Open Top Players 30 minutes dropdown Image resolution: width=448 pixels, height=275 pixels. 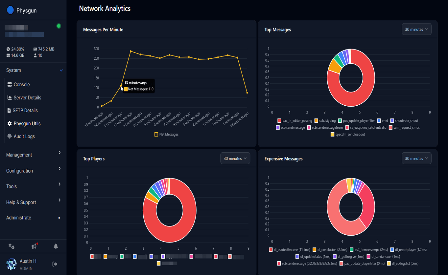click(235, 159)
